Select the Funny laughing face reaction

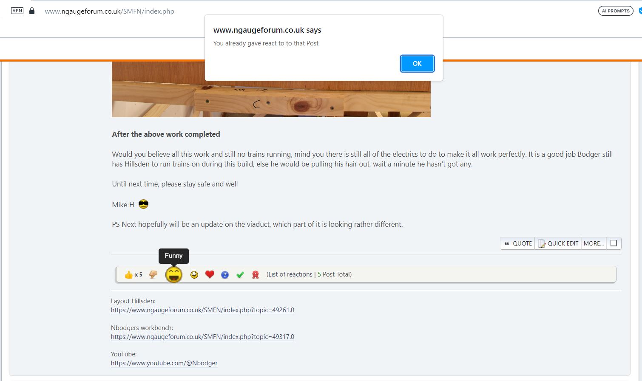pyautogui.click(x=174, y=275)
